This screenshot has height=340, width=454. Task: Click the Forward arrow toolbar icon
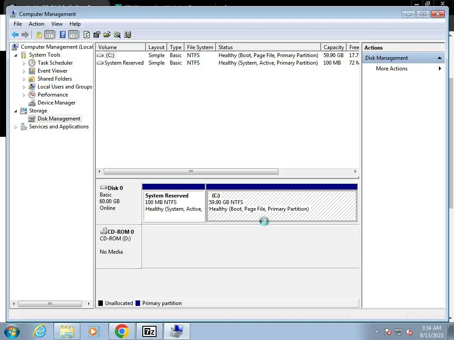(25, 35)
